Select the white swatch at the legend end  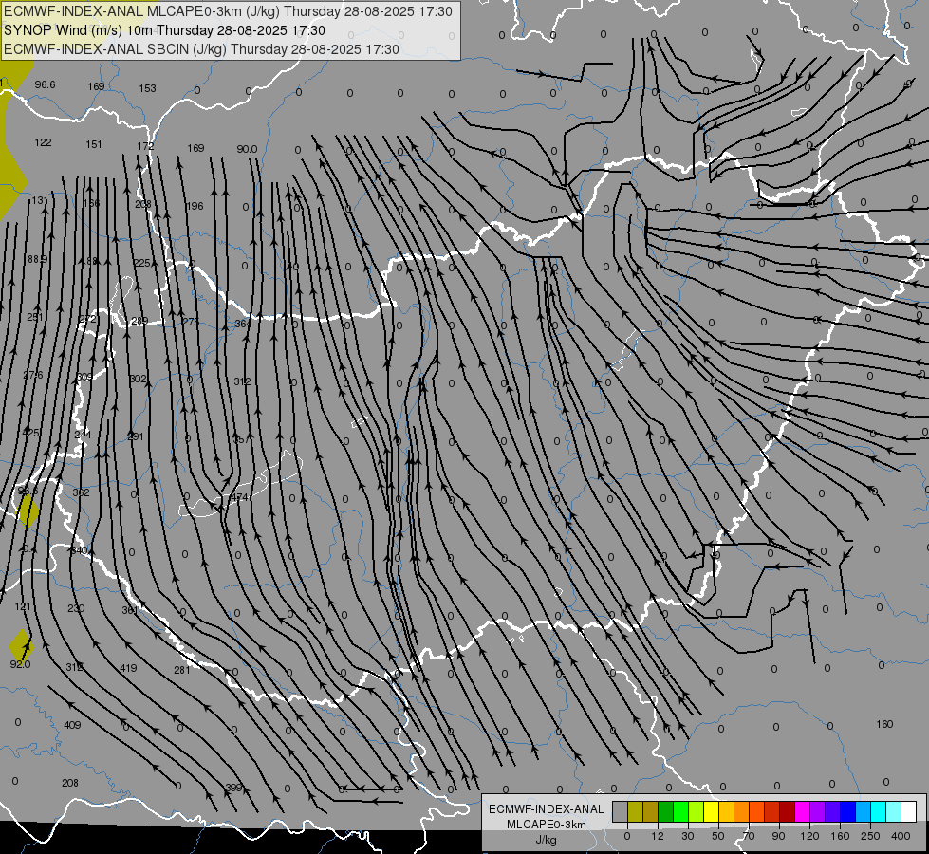[x=908, y=812]
